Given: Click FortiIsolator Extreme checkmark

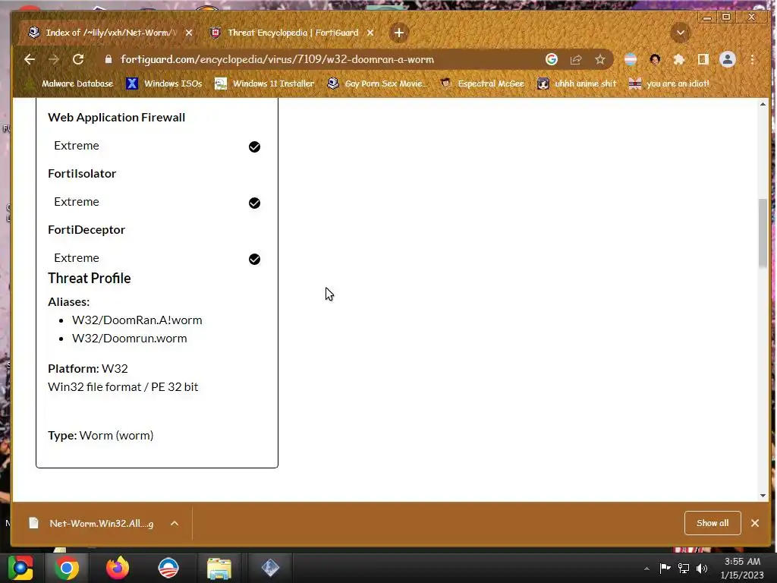Looking at the screenshot, I should click(x=254, y=203).
